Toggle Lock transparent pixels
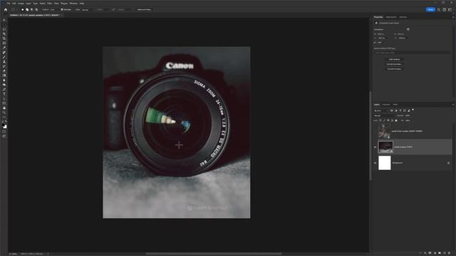This screenshot has width=456, height=256. tap(380, 120)
